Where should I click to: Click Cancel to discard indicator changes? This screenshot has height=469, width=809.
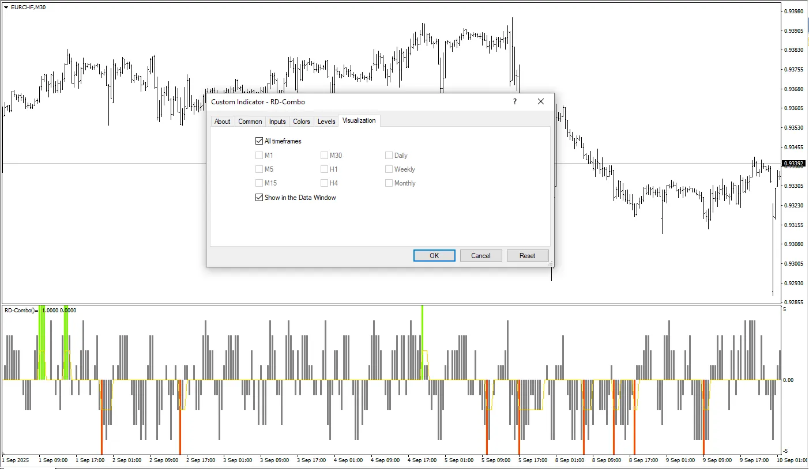pos(480,256)
